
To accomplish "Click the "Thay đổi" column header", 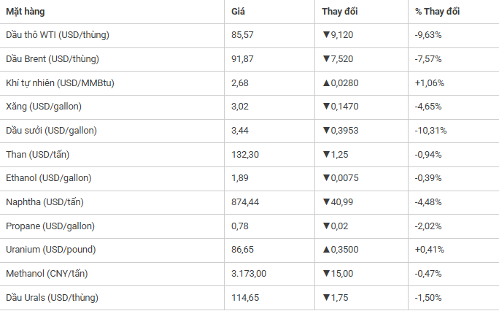I will click(340, 12).
